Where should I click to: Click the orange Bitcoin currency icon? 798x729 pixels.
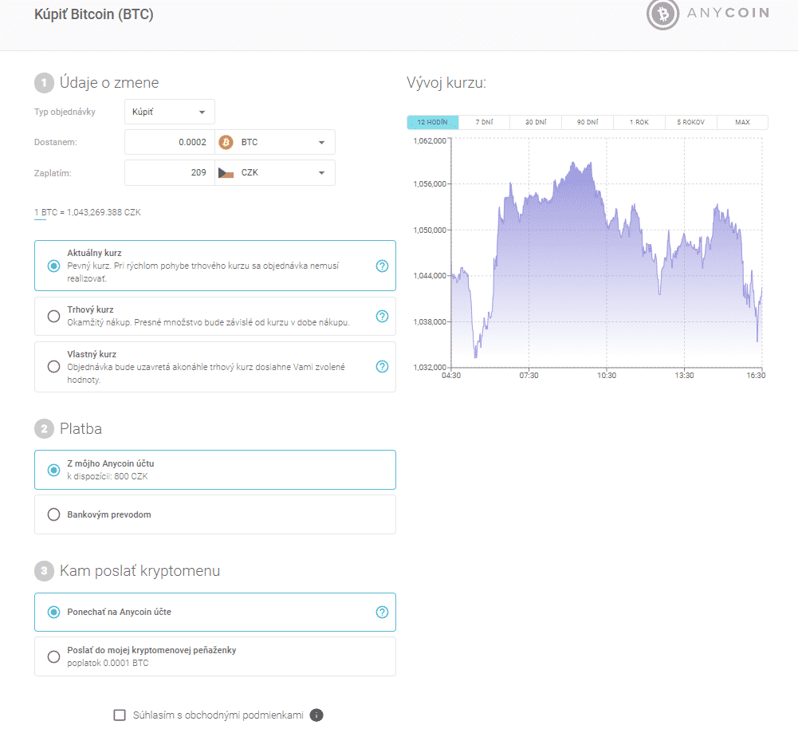226,142
